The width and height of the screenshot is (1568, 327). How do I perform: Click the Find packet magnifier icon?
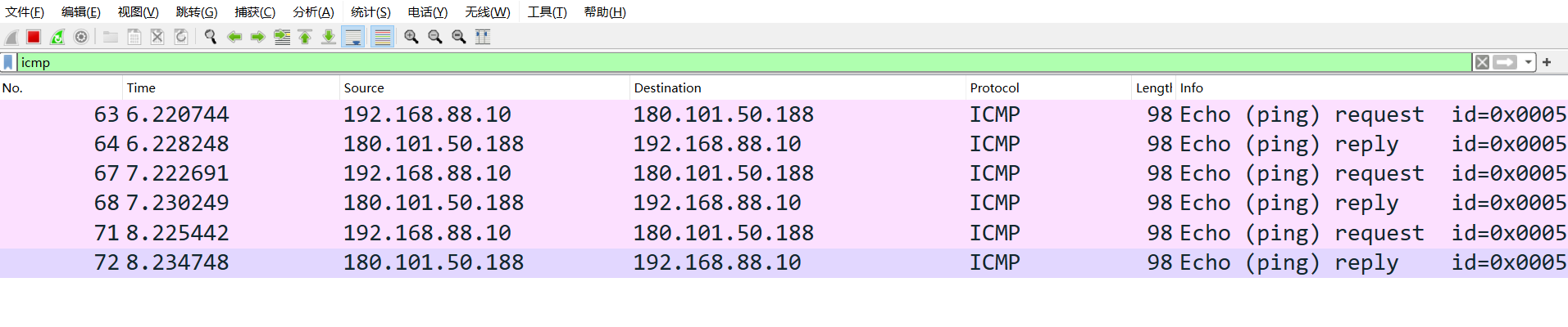[x=211, y=37]
